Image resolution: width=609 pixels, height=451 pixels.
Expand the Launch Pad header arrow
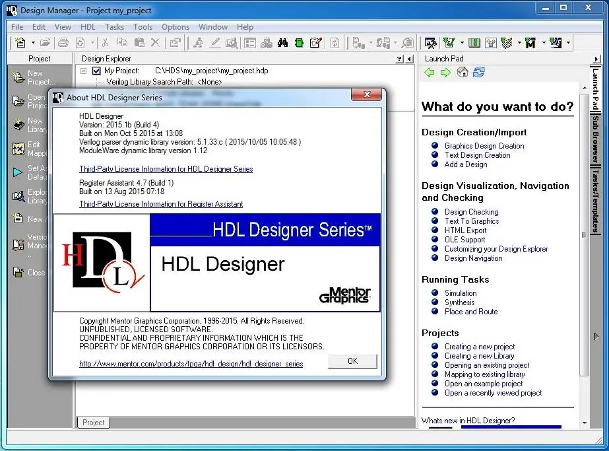596,59
